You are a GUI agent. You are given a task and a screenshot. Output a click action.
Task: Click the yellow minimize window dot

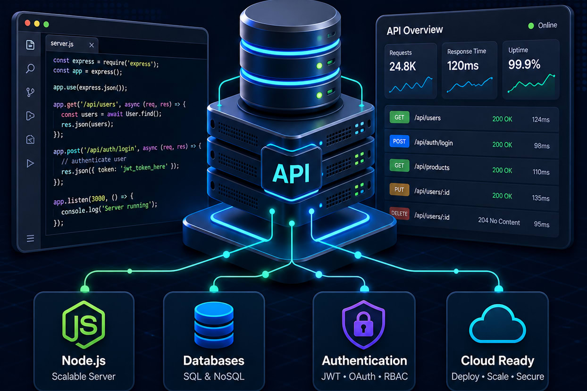tap(37, 24)
